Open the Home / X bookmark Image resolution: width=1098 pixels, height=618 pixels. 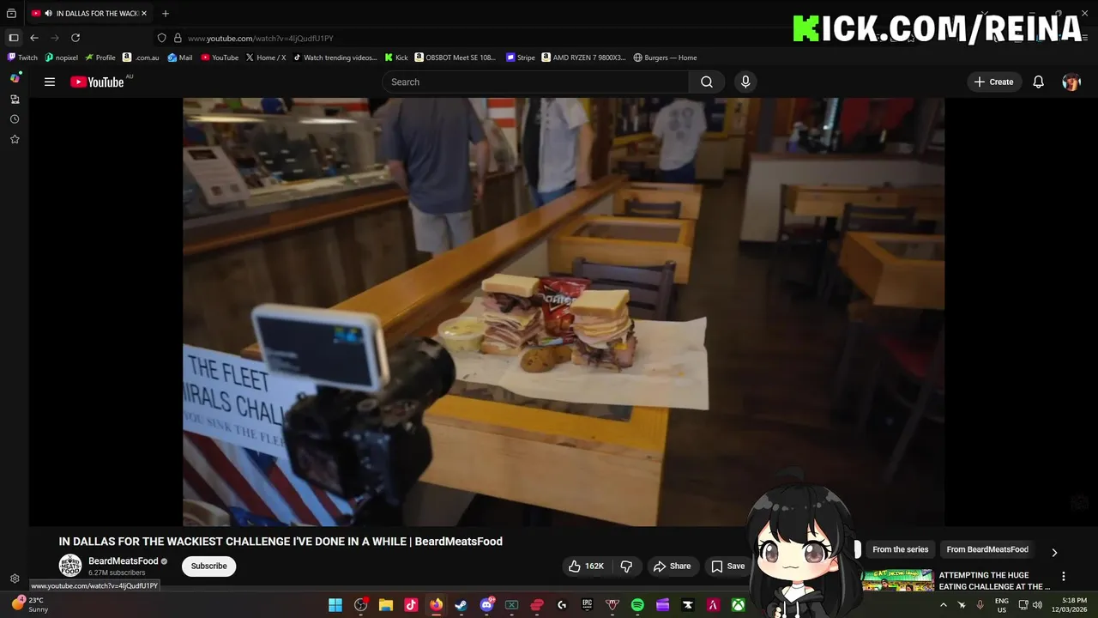[x=266, y=58]
